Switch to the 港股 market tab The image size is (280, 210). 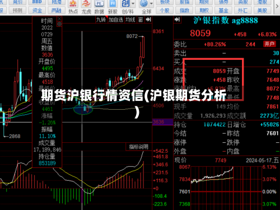click(262, 2)
